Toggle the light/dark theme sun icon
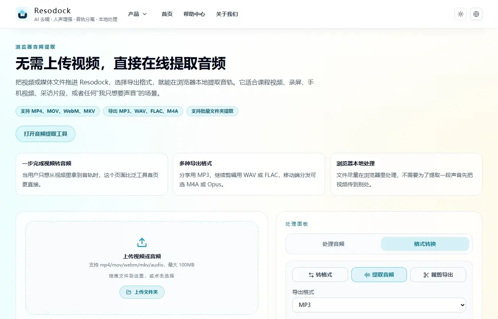 tap(461, 14)
